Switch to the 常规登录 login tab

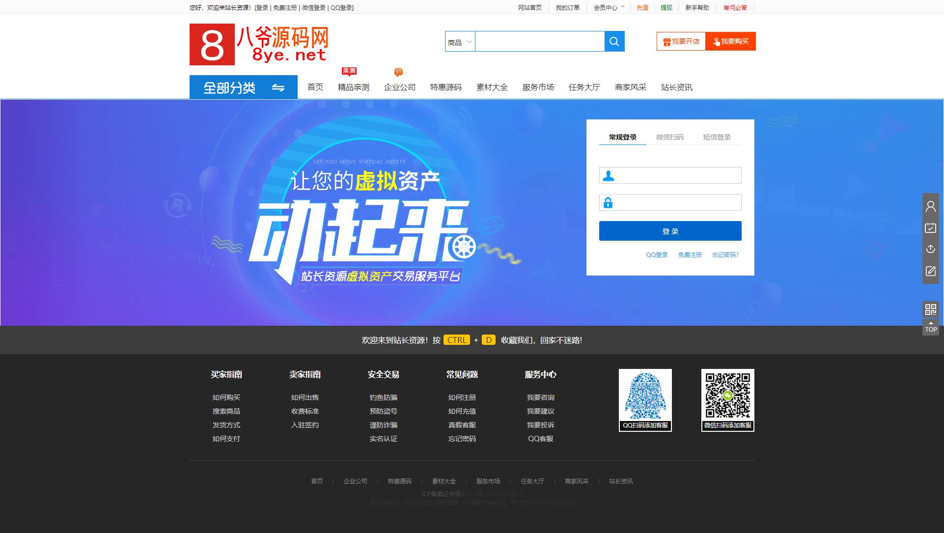[623, 137]
